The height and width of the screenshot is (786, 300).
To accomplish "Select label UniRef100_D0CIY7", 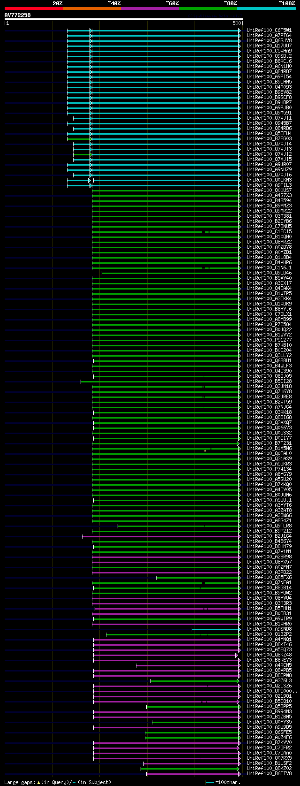I will [x=269, y=438].
